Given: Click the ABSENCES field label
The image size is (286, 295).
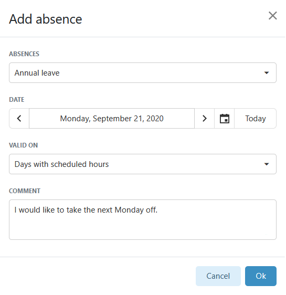Looking at the screenshot, I should [24, 54].
